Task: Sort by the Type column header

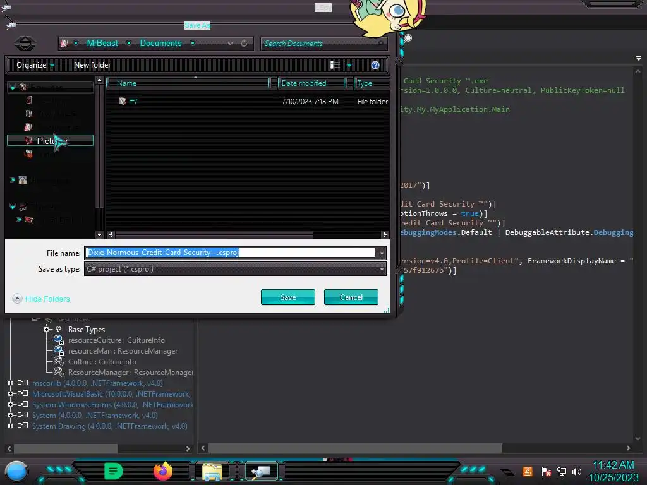Action: (372, 83)
